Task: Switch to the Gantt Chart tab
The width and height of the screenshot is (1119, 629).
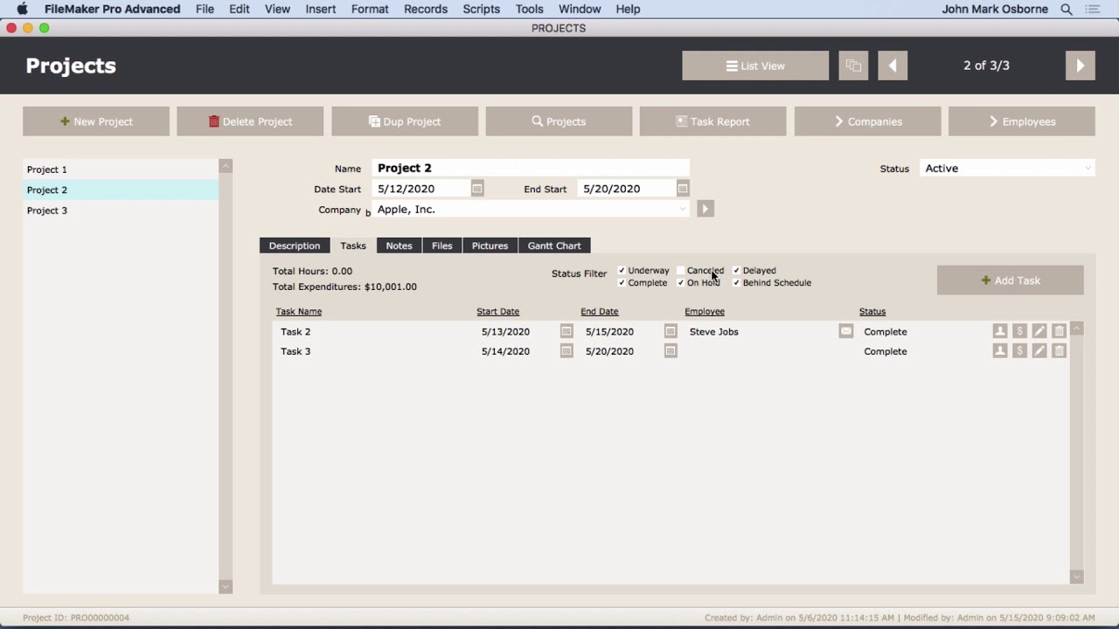Action: coord(554,245)
